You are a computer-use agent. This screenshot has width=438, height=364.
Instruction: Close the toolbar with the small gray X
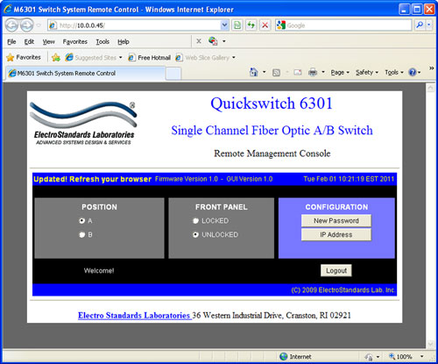point(199,41)
